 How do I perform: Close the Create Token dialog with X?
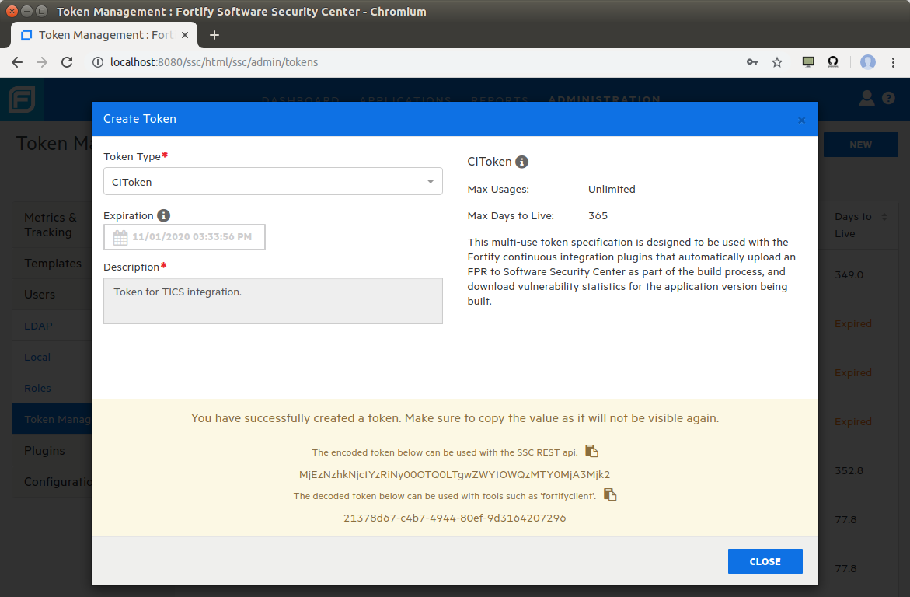801,120
